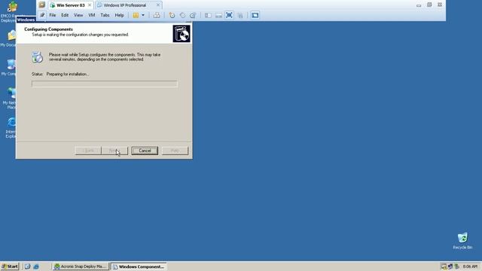This screenshot has width=482, height=271.
Task: Open the VM menu
Action: click(x=92, y=15)
